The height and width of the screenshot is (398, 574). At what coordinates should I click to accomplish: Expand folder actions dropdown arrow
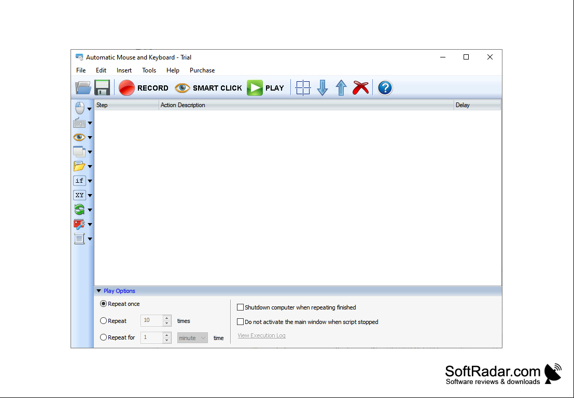(x=90, y=167)
